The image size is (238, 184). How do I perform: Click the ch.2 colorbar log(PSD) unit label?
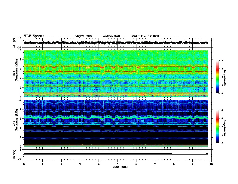point(225,128)
